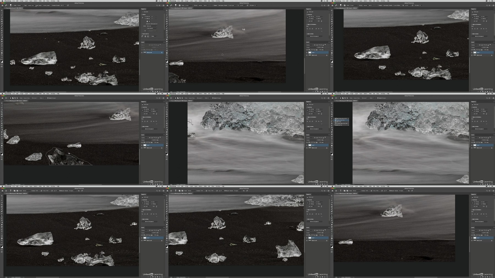This screenshot has width=495, height=278.
Task: Click Home icon in frame with only Background layer
Action: click(2, 5)
